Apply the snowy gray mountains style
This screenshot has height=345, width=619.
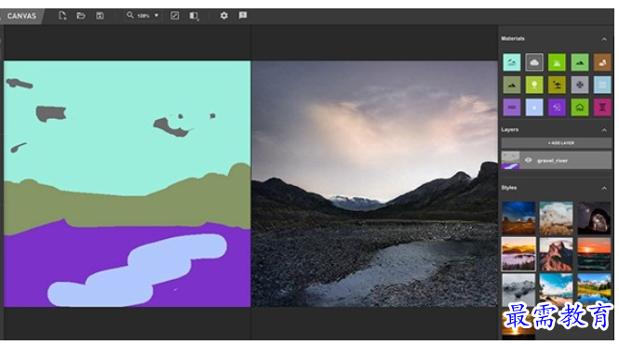pyautogui.click(x=518, y=289)
